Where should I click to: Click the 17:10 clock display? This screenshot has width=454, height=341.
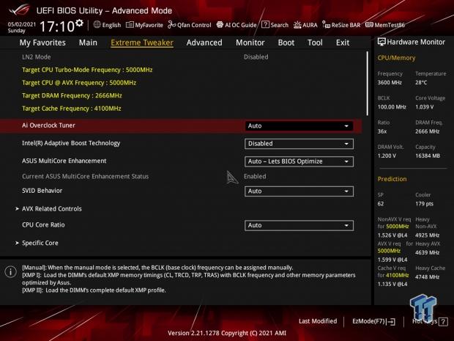click(x=57, y=26)
